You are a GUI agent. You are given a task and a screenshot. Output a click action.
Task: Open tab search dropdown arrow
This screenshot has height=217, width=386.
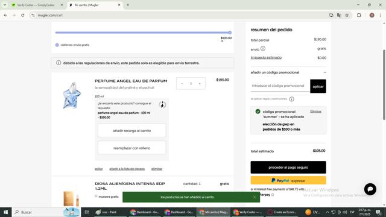tap(5, 5)
